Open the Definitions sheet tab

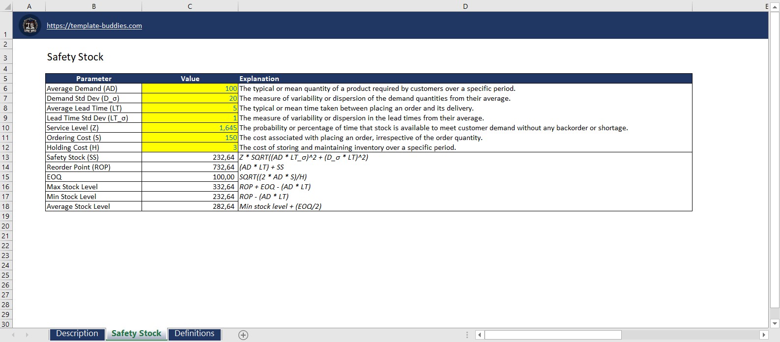click(194, 334)
